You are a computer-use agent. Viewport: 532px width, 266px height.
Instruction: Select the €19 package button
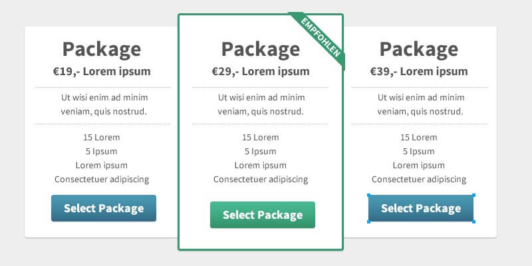tap(104, 208)
